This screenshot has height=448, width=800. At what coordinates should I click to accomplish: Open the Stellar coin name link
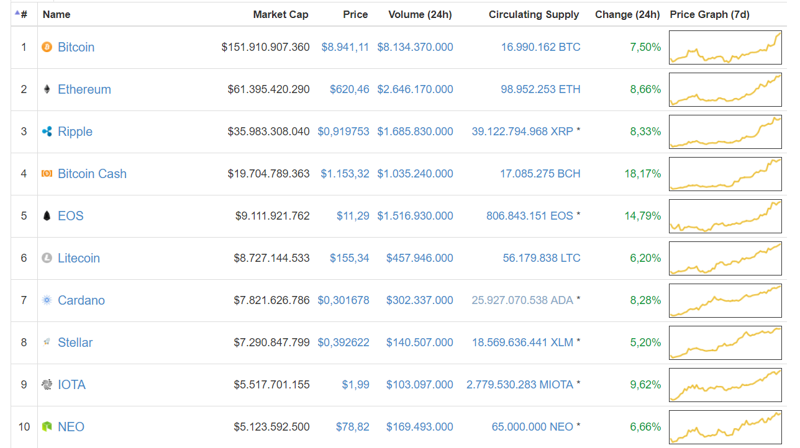[75, 343]
